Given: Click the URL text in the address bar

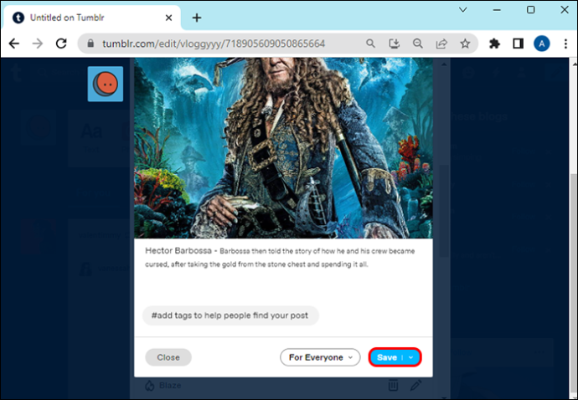Looking at the screenshot, I should tap(214, 44).
